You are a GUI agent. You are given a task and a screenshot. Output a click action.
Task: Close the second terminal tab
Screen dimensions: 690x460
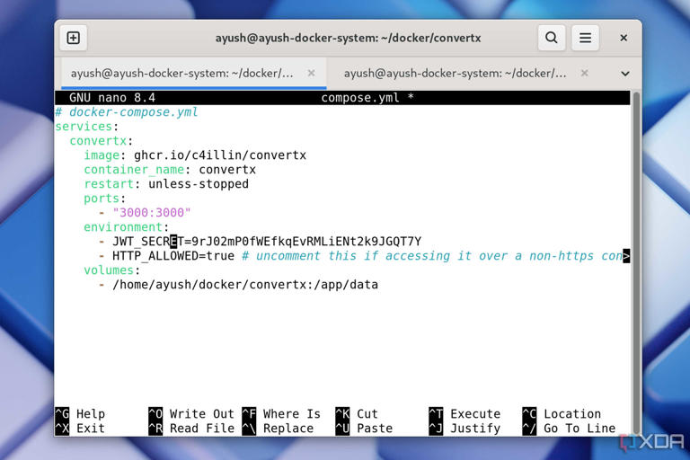(x=584, y=73)
